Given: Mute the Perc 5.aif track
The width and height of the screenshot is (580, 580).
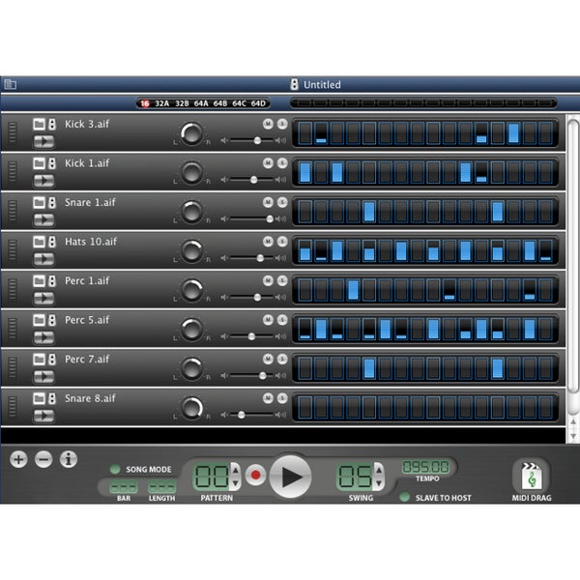Looking at the screenshot, I should tap(268, 320).
